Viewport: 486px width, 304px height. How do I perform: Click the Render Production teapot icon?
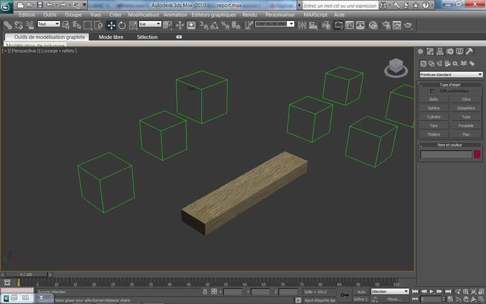click(x=408, y=25)
